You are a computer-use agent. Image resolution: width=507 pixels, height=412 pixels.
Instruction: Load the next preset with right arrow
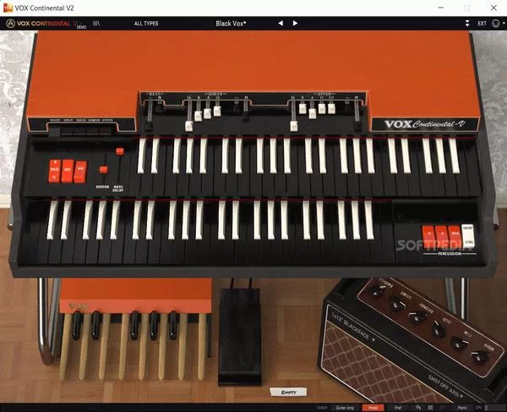click(295, 24)
